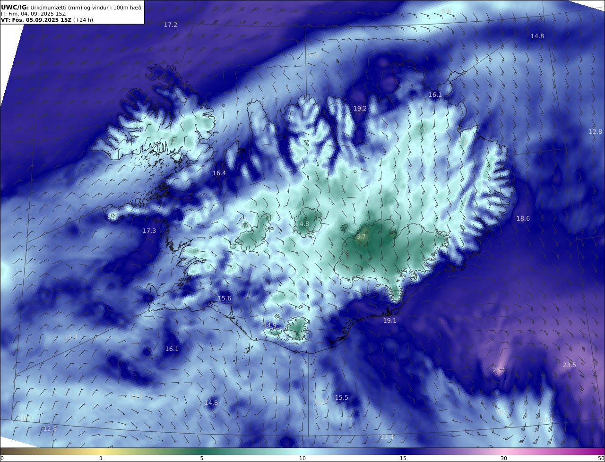Click the 15.6 value label
Screen dimensions: 605x462
pyautogui.click(x=225, y=299)
